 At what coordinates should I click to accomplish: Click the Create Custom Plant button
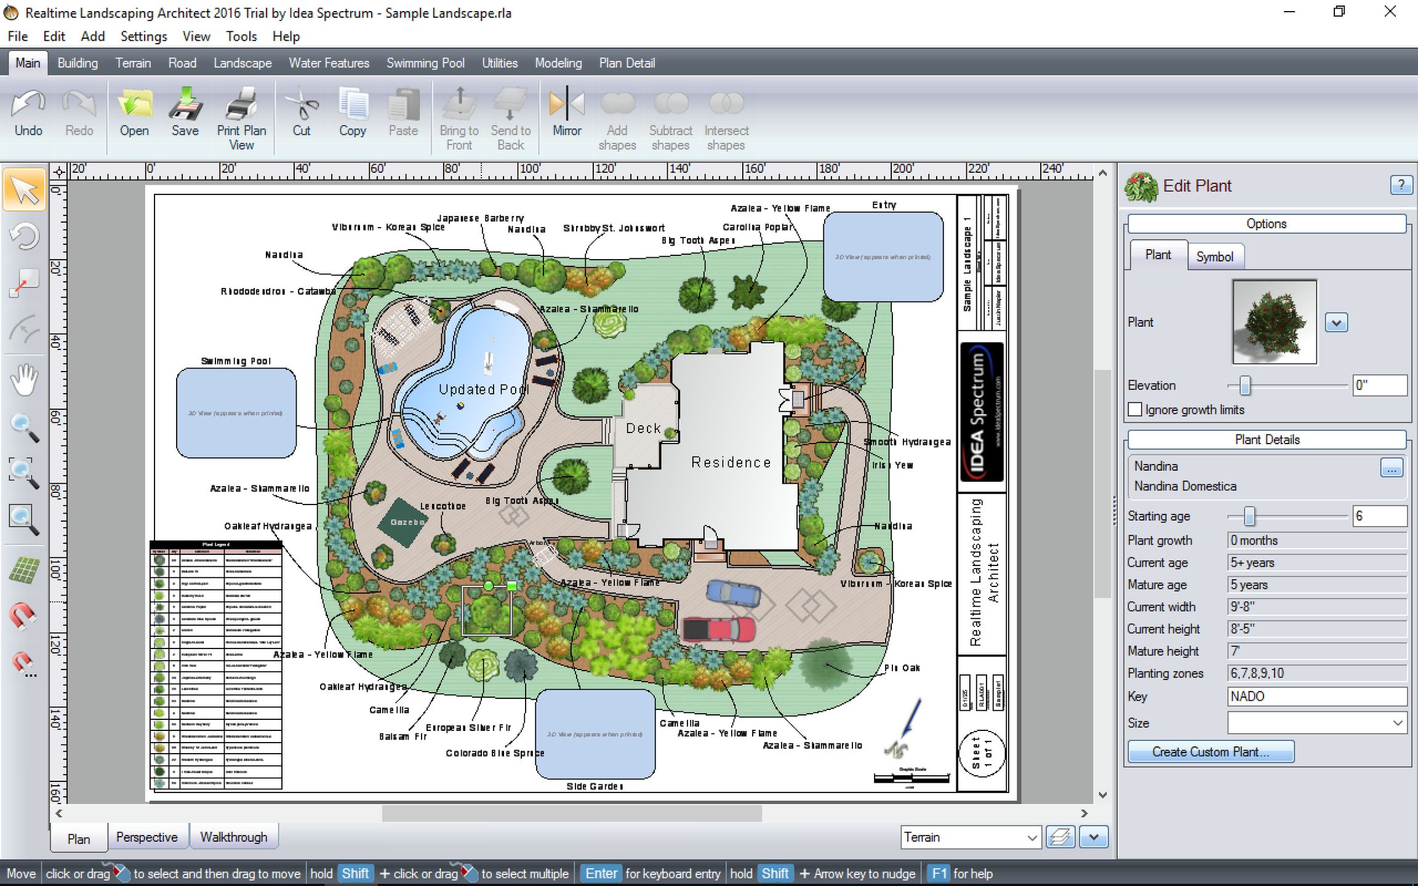pos(1210,752)
